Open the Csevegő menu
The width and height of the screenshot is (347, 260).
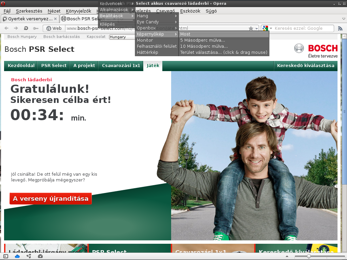(x=165, y=11)
